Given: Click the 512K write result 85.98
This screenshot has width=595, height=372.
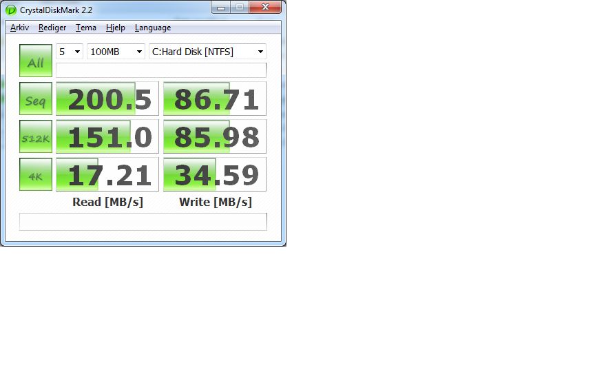Looking at the screenshot, I should [x=215, y=136].
